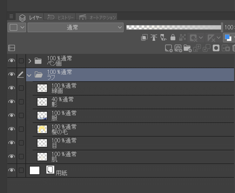Toggle visibility of 目 layer
The height and width of the screenshot is (193, 235).
coord(11,143)
